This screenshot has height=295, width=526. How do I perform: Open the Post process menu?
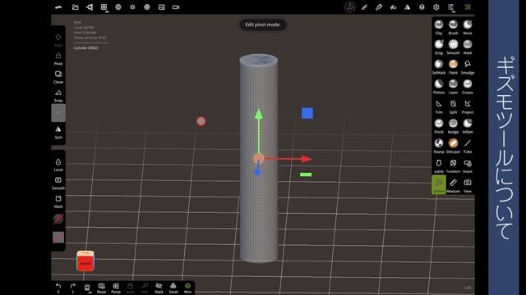point(147,7)
